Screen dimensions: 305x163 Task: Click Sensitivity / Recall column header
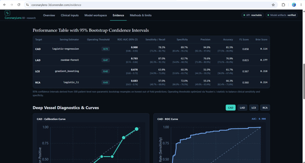(x=155, y=39)
